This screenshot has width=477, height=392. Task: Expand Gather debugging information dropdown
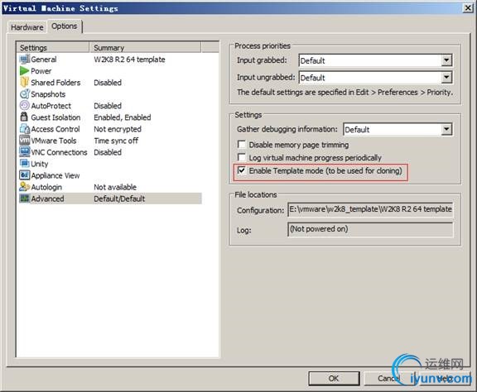point(446,130)
